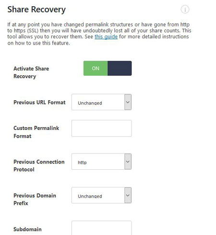The height and width of the screenshot is (235, 216).
Task: Open the Previous URL Format select box
Action: tap(102, 102)
